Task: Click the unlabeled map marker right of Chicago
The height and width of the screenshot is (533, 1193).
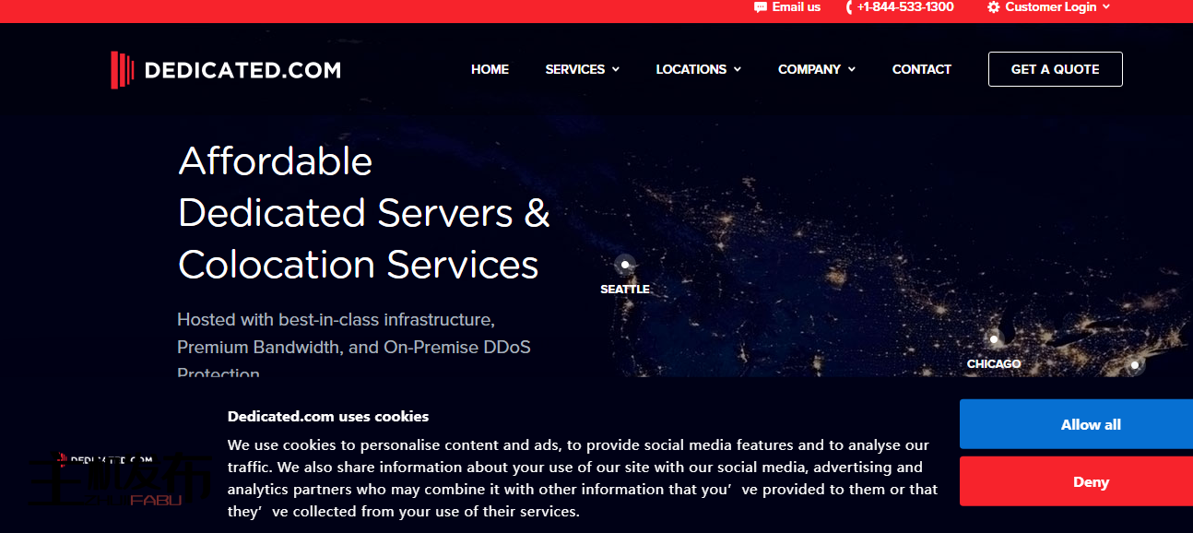Action: 1135,366
